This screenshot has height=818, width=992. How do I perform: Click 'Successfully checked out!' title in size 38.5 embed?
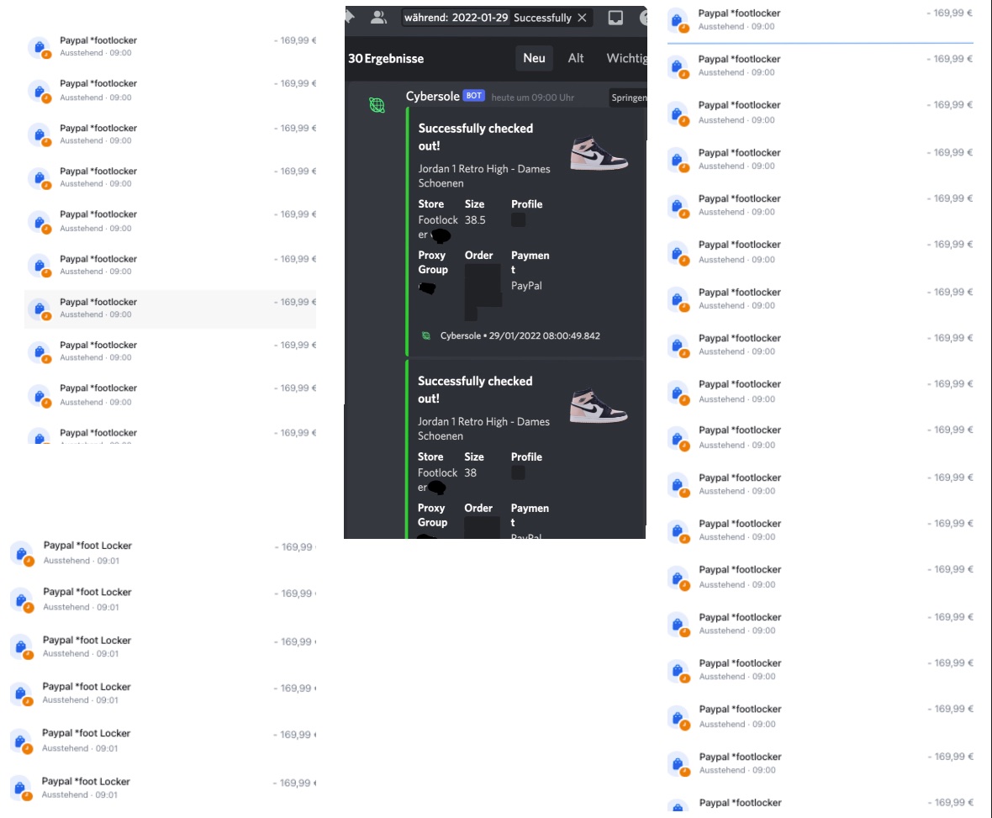pyautogui.click(x=476, y=137)
